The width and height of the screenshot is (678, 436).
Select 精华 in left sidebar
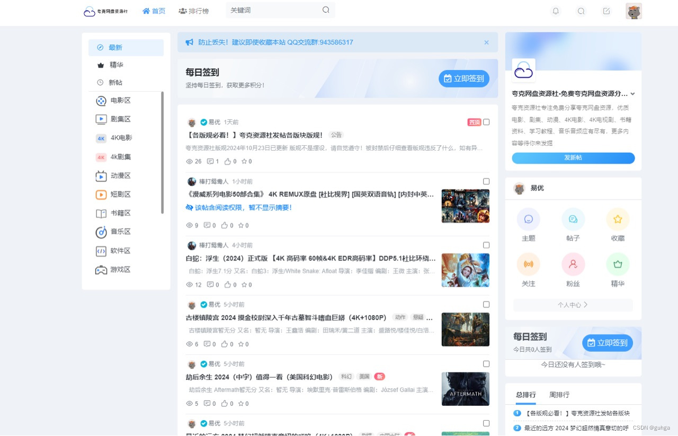[x=126, y=65]
